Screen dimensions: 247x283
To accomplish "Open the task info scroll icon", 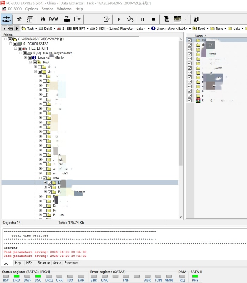I will point(30,19).
